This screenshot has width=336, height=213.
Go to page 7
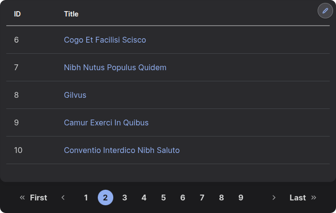pos(202,198)
